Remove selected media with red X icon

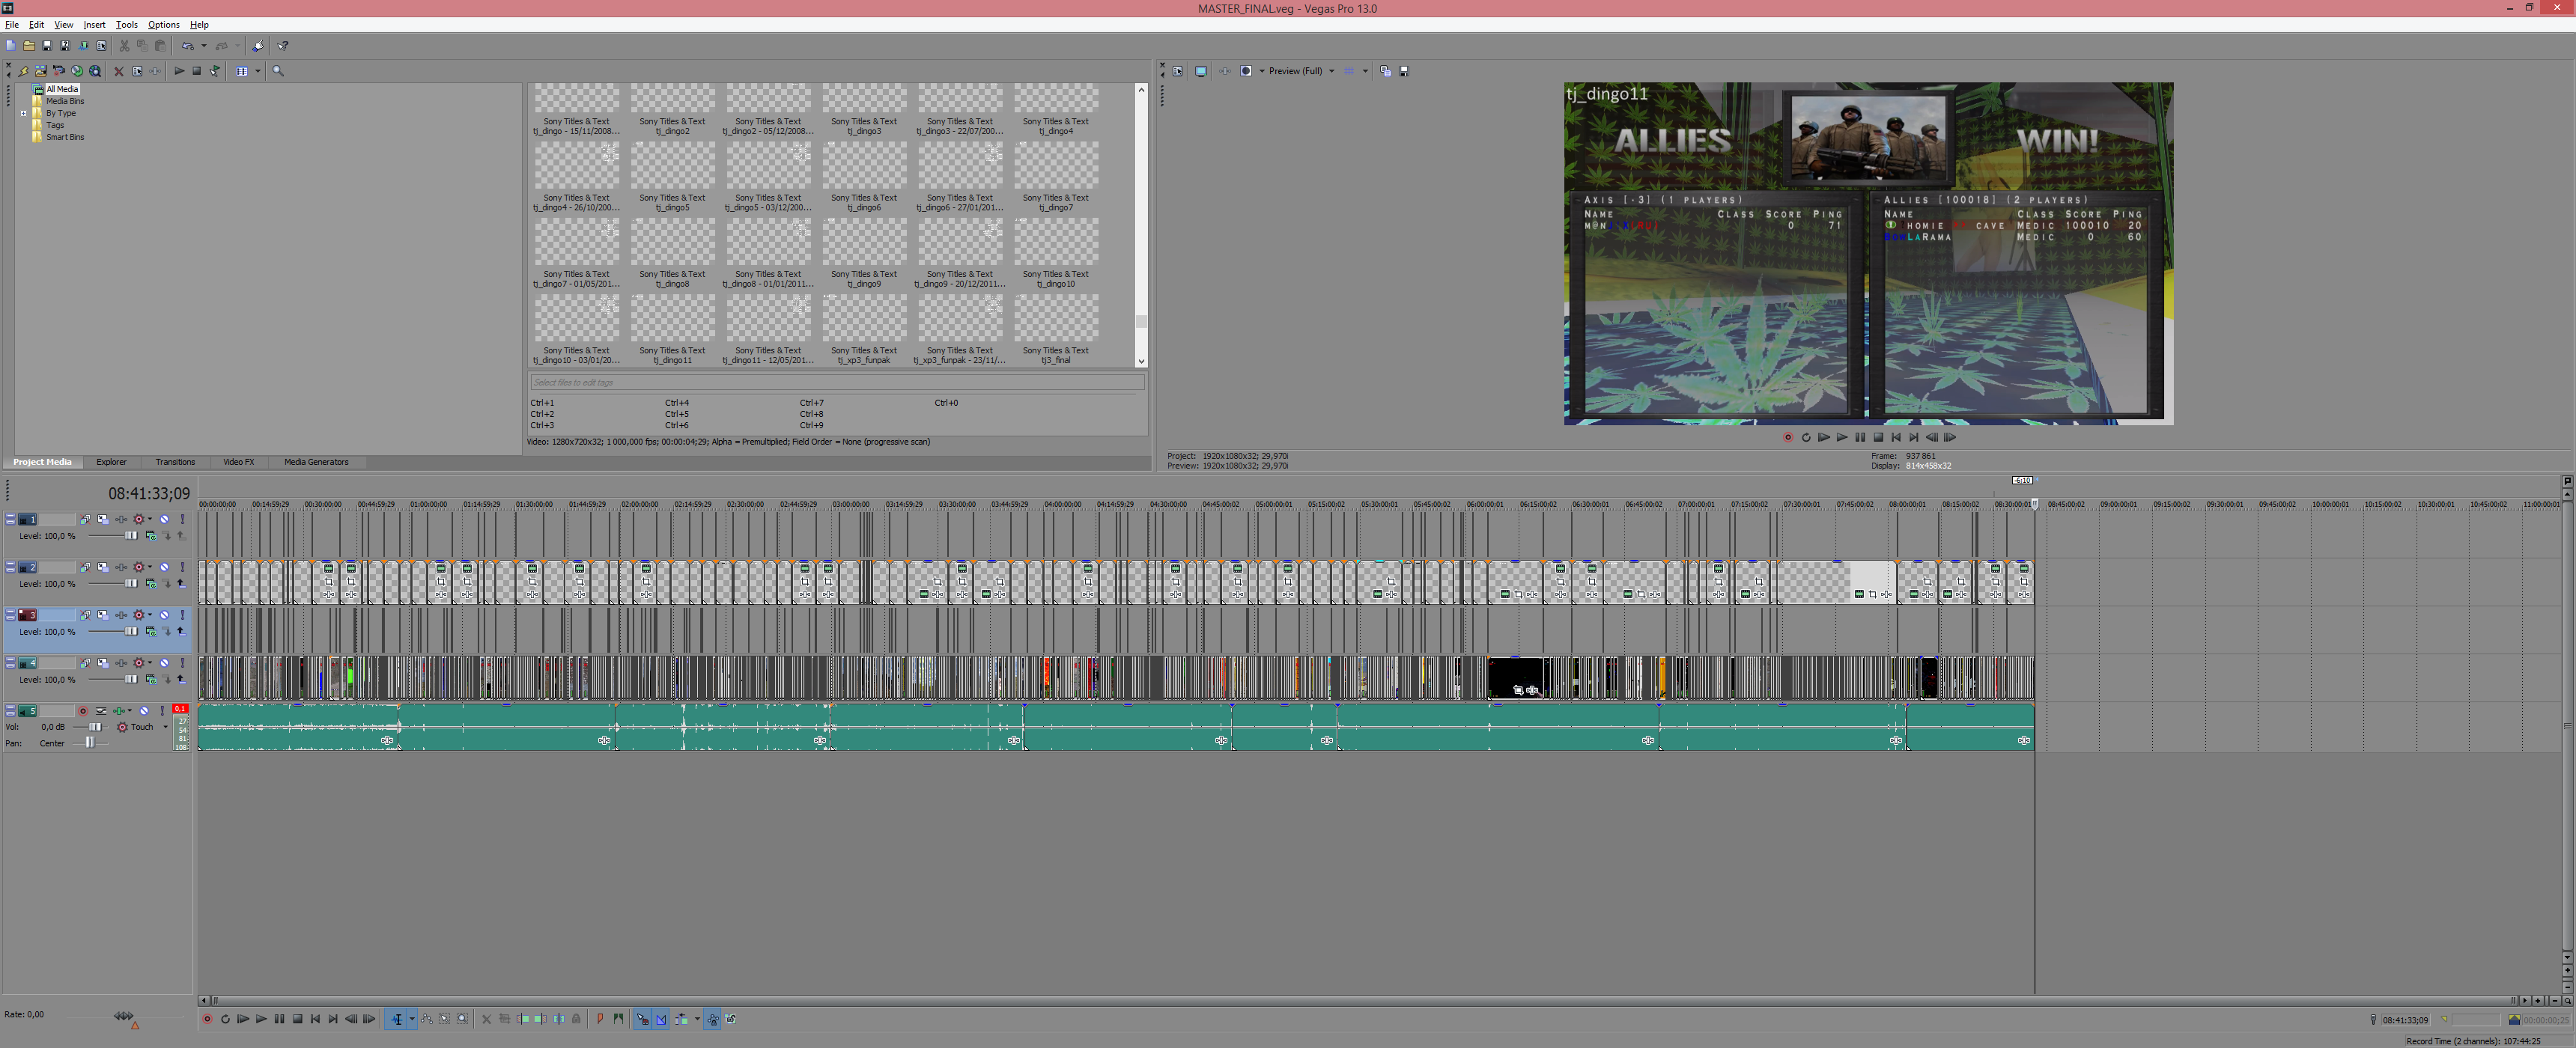click(x=119, y=71)
